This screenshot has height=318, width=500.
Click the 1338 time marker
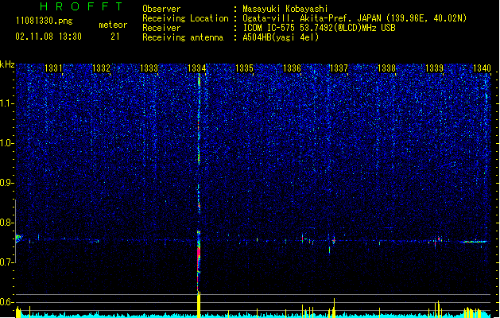coord(387,68)
